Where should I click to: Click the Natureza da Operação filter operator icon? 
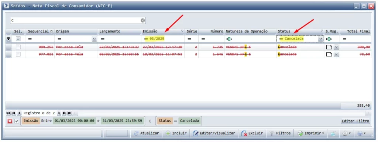[229, 39]
